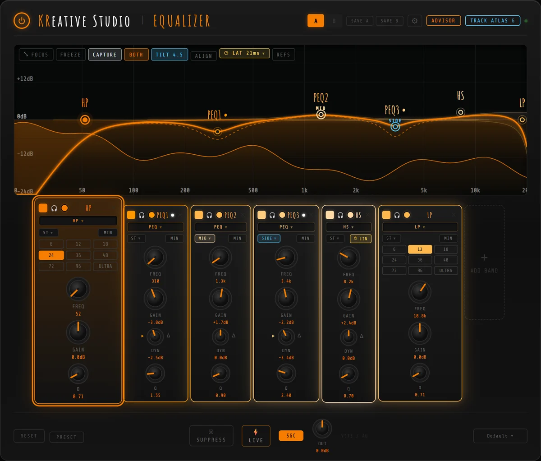This screenshot has width=541, height=461.
Task: Click PEQ1 dynamic threshold play arrow
Action: pos(142,336)
